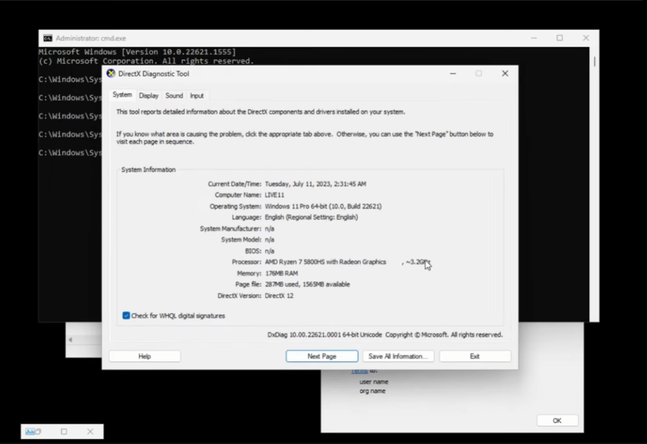Click the Language value English
The image size is (647, 444).
tap(312, 217)
